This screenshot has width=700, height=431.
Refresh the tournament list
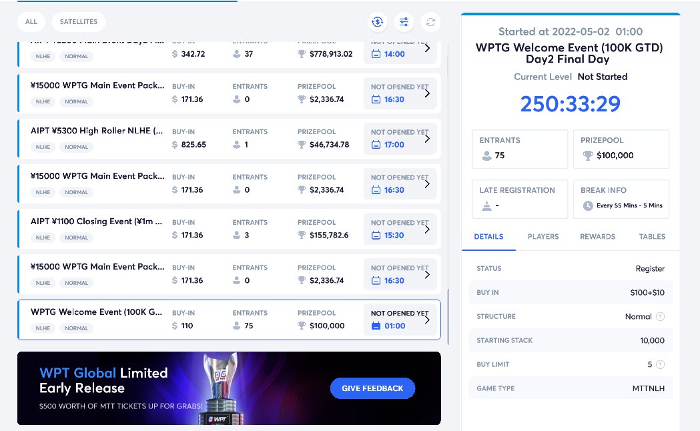430,22
